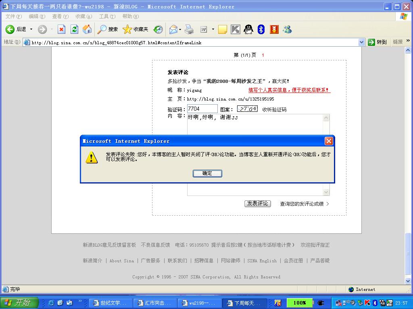Click the Bluetooth icon in system tray
The image size is (413, 309).
click(375, 303)
